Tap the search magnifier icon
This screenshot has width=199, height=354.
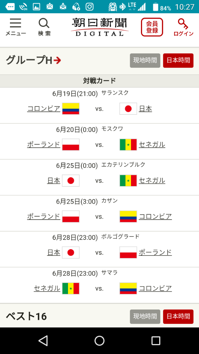(x=44, y=23)
